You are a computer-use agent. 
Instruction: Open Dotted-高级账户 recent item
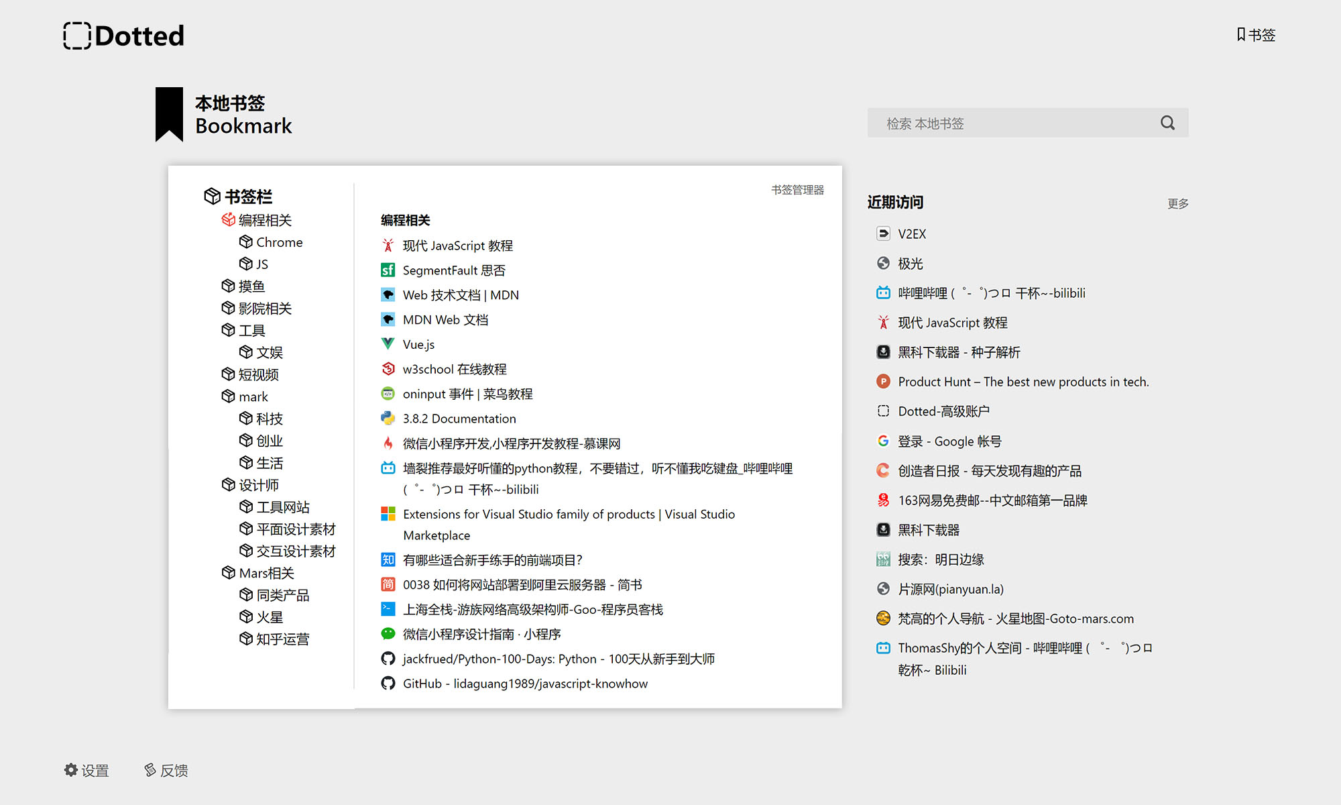(x=944, y=411)
